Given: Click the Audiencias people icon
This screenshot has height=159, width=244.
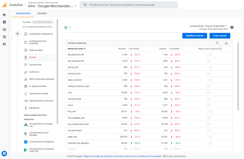Looking at the screenshot, I should (26, 72).
